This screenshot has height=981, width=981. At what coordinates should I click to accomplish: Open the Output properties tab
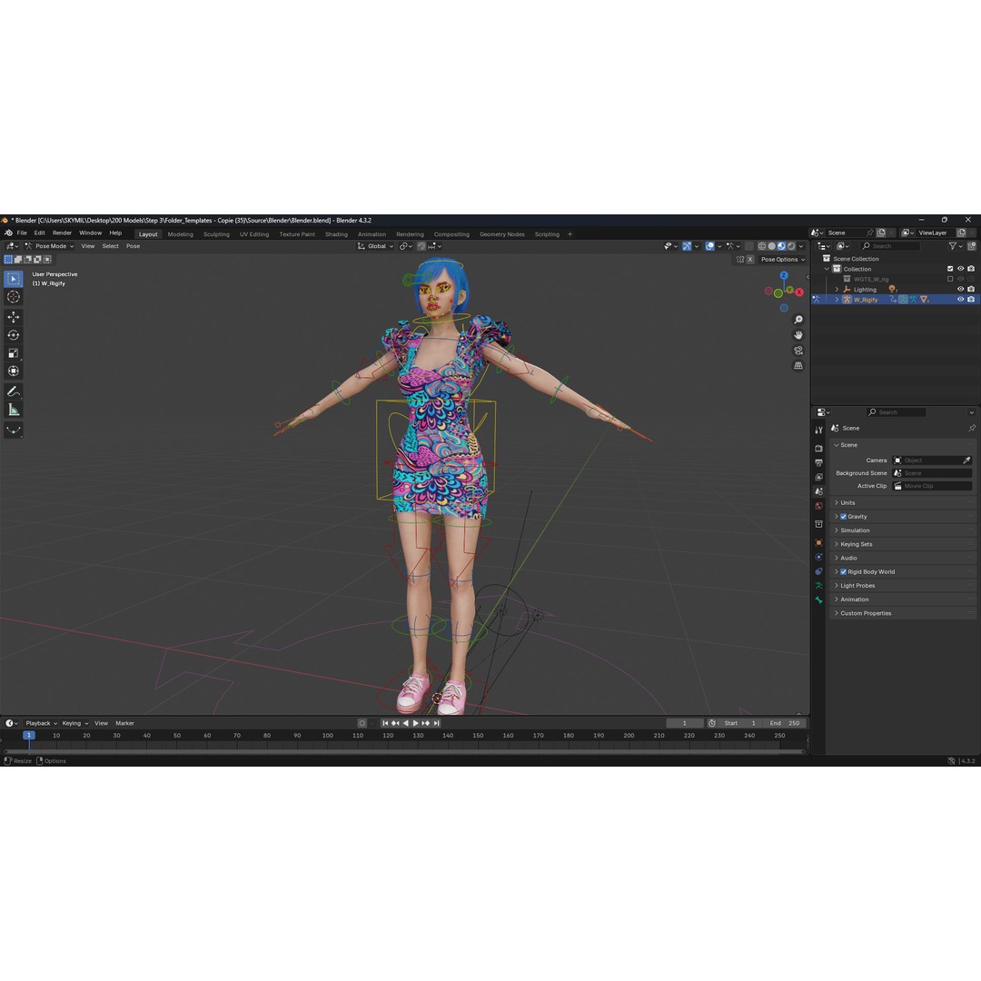point(818,462)
